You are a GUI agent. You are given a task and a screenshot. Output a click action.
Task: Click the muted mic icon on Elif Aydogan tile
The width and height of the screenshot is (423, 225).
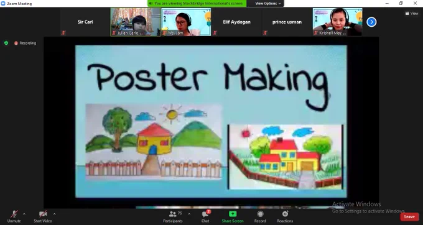pos(215,33)
